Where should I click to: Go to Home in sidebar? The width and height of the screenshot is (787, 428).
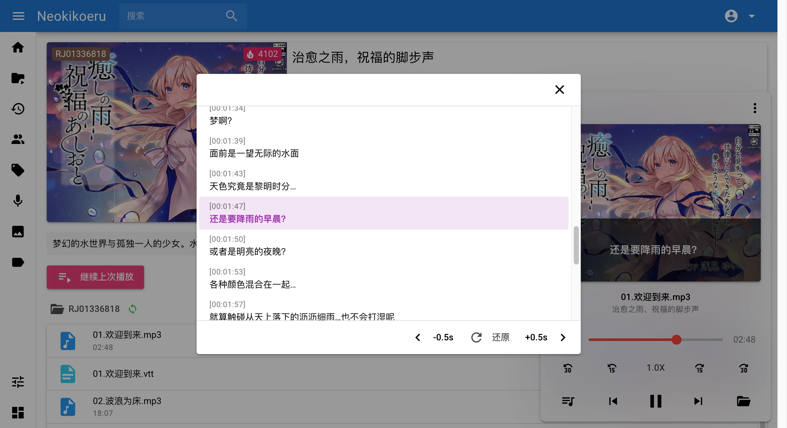tap(18, 47)
